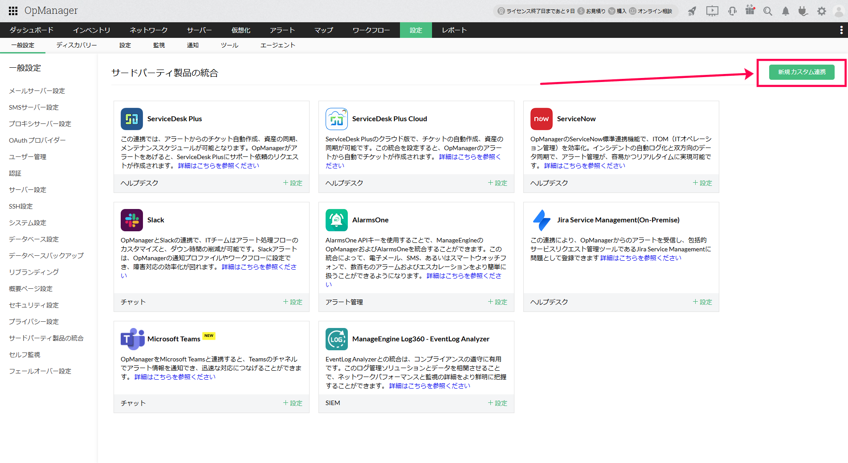Click the search magnifier icon
Viewport: 848px width, 463px height.
point(767,11)
